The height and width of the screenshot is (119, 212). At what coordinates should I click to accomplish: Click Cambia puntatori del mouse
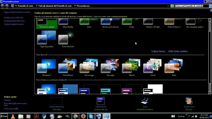coord(14,21)
